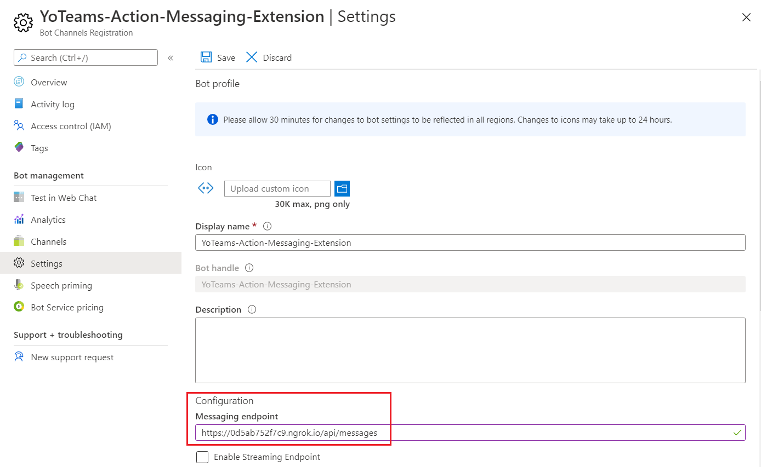761x467 pixels.
Task: Click inside the Description text area
Action: click(x=470, y=350)
